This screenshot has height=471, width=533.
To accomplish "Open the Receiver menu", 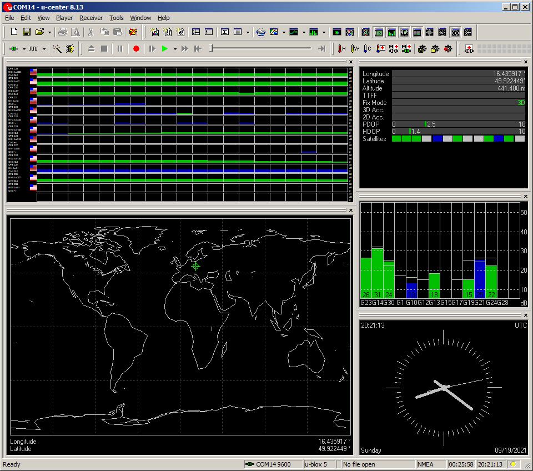I will [91, 18].
